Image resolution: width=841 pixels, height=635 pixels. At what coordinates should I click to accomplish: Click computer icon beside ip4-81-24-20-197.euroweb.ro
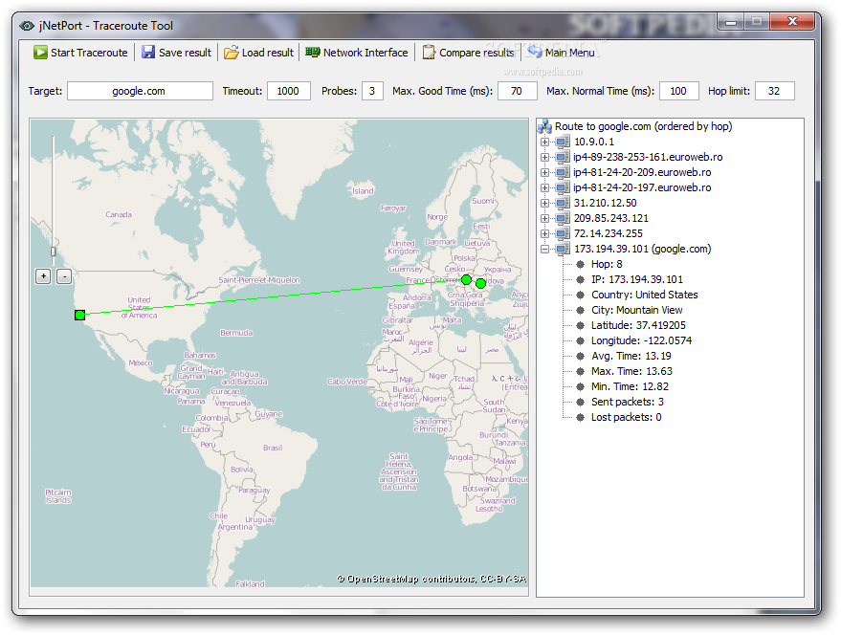563,187
